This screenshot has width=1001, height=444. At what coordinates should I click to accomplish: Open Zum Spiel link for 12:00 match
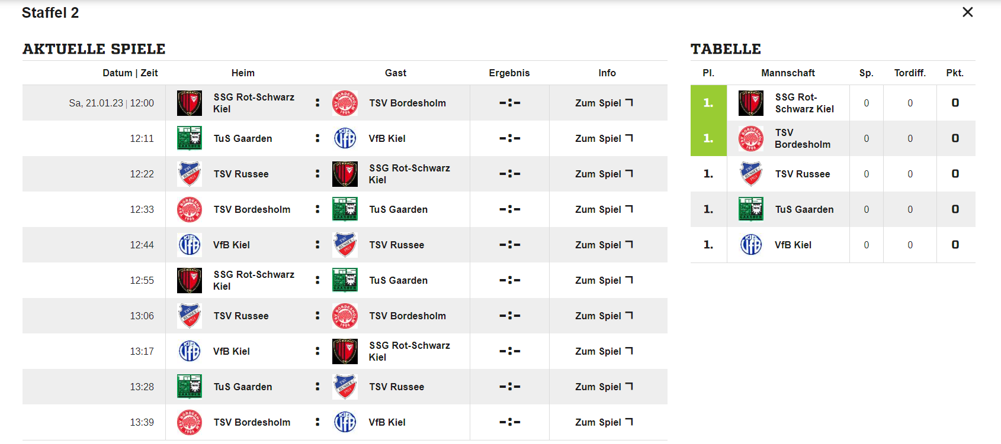(x=604, y=103)
